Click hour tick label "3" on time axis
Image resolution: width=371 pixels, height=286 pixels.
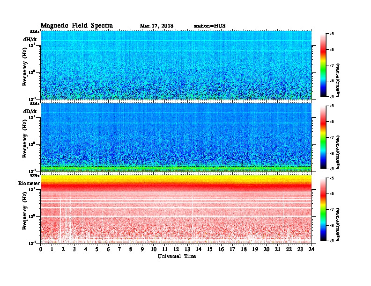[x=75, y=249]
